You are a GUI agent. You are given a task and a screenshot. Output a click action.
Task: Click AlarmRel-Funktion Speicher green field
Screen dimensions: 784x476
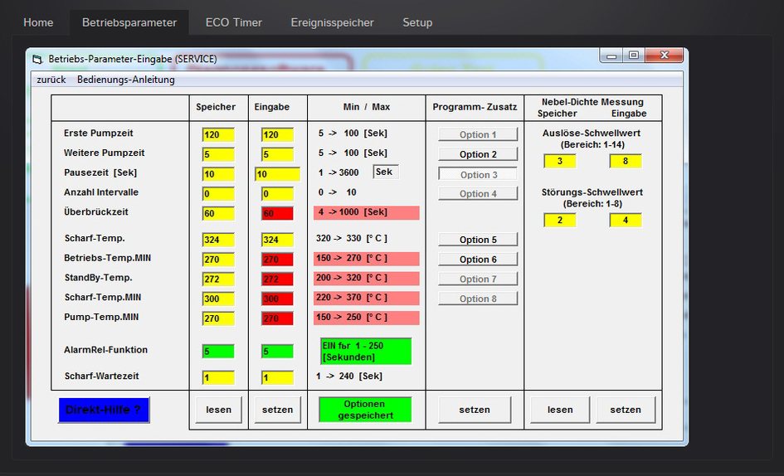(x=218, y=352)
